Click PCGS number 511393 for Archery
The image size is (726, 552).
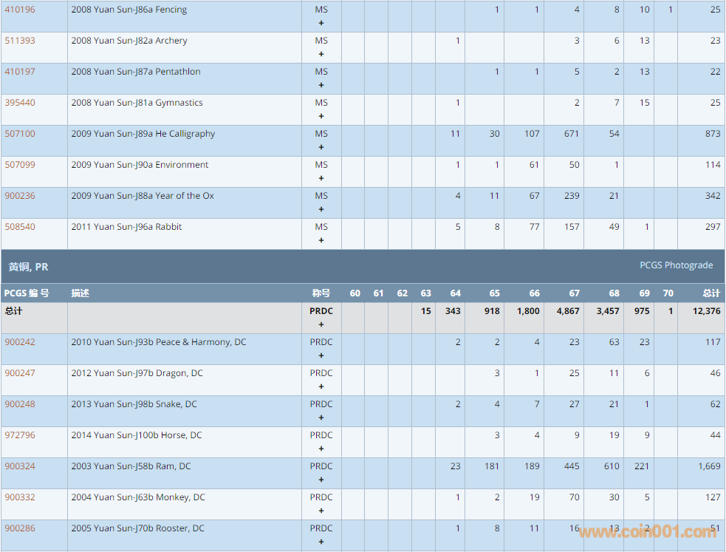click(x=20, y=41)
